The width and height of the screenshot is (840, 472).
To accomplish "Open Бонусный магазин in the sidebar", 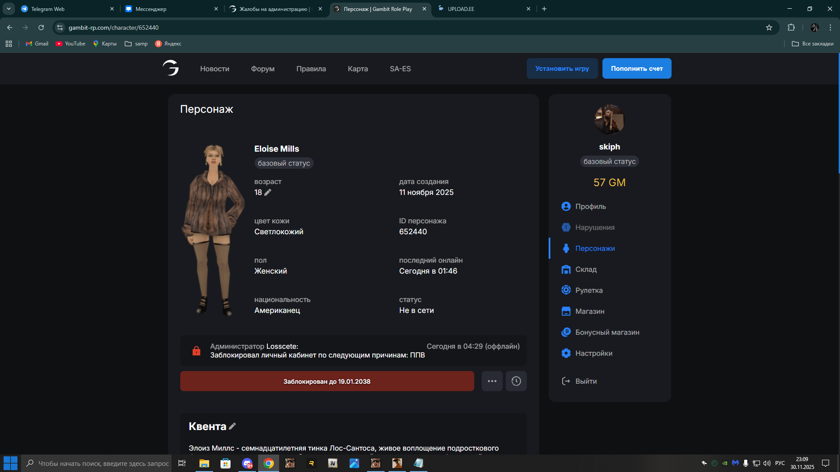I will [x=607, y=332].
